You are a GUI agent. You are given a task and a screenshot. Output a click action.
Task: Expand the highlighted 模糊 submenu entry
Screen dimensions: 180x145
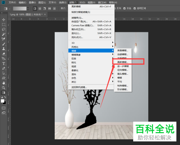click(91, 51)
